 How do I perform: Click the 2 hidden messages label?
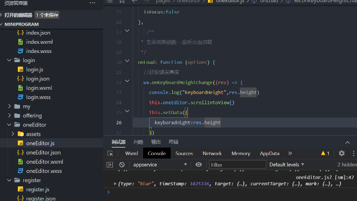347,165
